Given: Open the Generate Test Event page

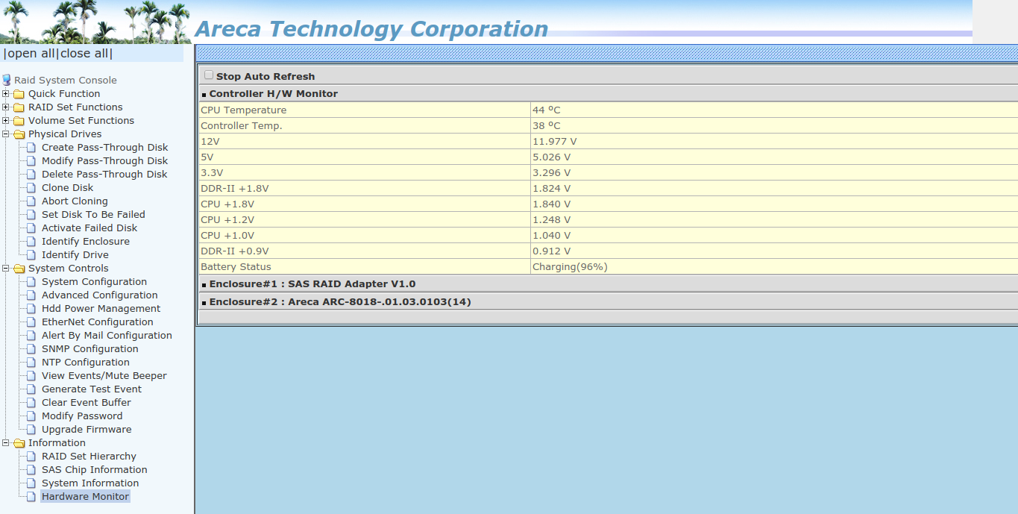Looking at the screenshot, I should click(x=92, y=389).
